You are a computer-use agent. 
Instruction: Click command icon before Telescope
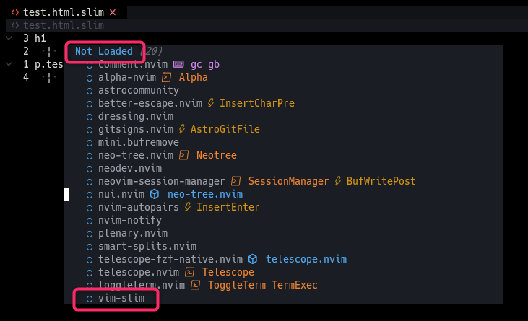tap(189, 272)
